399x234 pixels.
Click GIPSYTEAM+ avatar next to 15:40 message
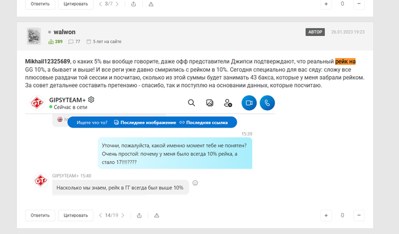click(x=40, y=180)
